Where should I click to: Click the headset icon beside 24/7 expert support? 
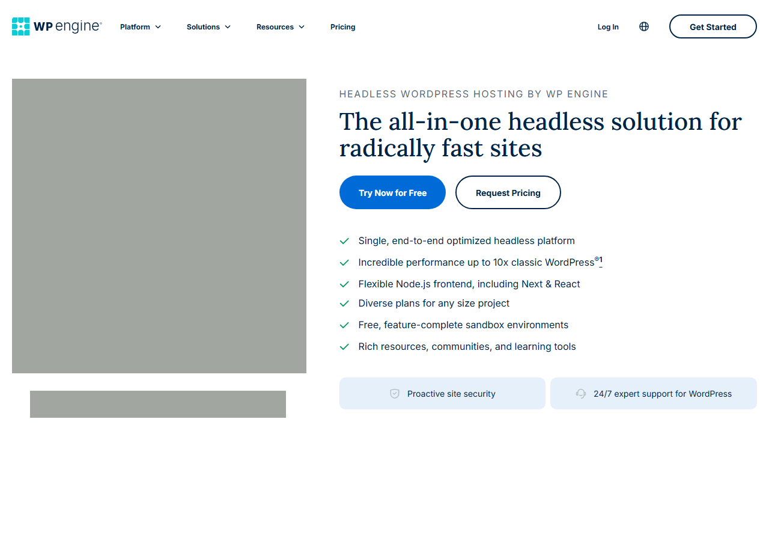point(581,394)
